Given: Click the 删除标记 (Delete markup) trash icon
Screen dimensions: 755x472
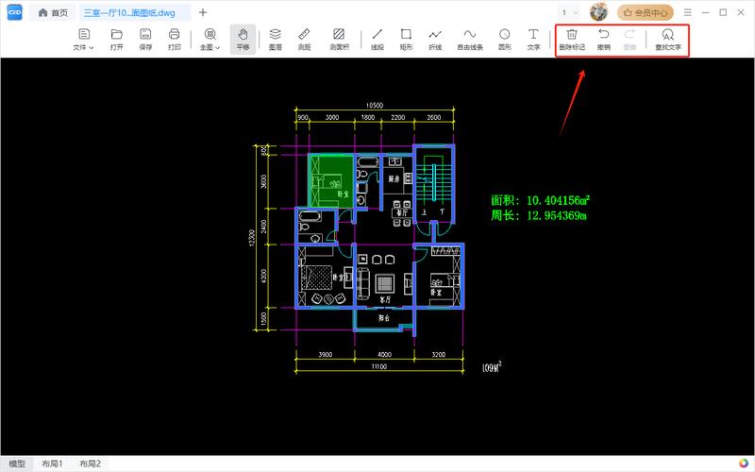Looking at the screenshot, I should [572, 39].
